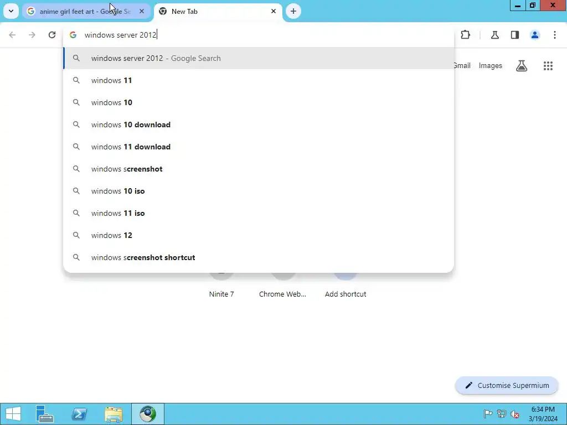
Task: Choose the 'windows 11' suggestion
Action: [259, 80]
